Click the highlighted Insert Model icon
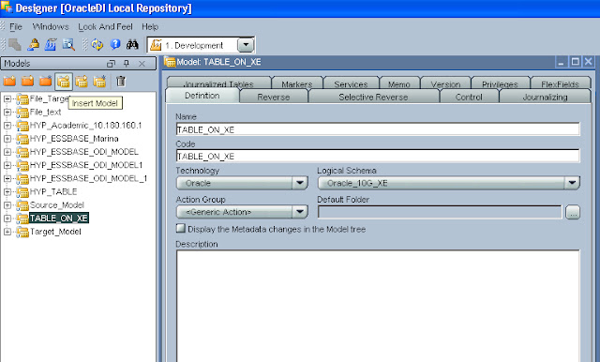600x362 pixels. [x=64, y=82]
